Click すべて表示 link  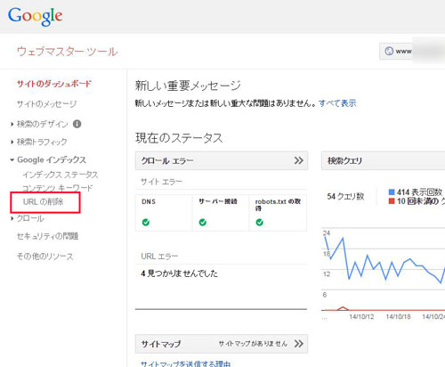[x=337, y=103]
